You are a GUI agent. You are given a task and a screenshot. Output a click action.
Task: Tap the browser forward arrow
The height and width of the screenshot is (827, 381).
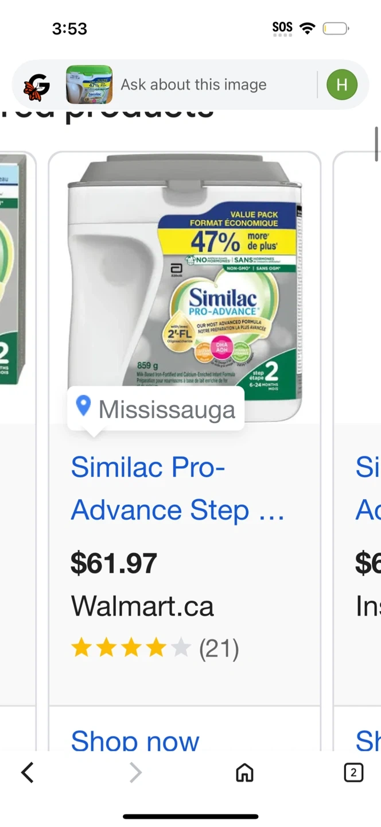click(135, 773)
